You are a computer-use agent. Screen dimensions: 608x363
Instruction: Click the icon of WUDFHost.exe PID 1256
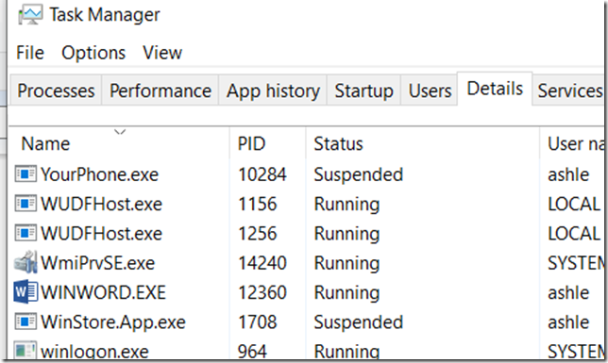click(25, 233)
